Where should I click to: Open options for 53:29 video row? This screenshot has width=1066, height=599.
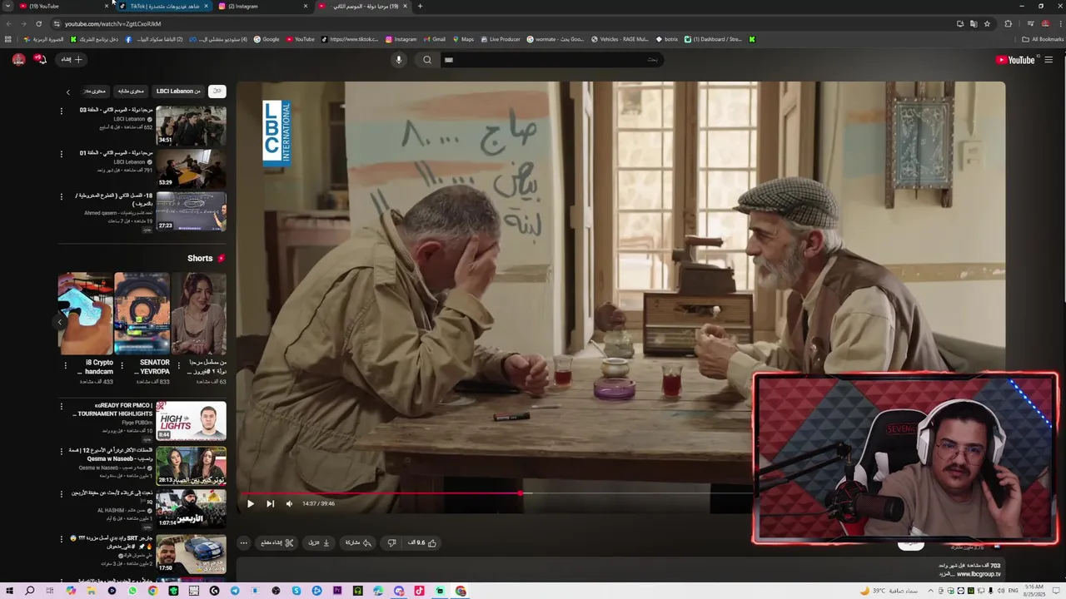(61, 153)
